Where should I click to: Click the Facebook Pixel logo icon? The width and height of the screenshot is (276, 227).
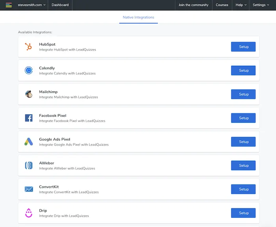coord(29,118)
